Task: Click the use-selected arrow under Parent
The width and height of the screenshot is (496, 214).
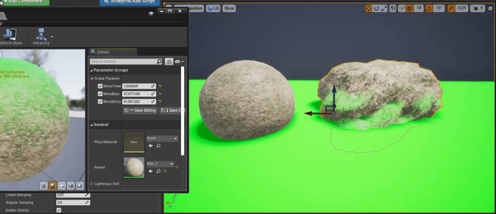Action: point(150,171)
